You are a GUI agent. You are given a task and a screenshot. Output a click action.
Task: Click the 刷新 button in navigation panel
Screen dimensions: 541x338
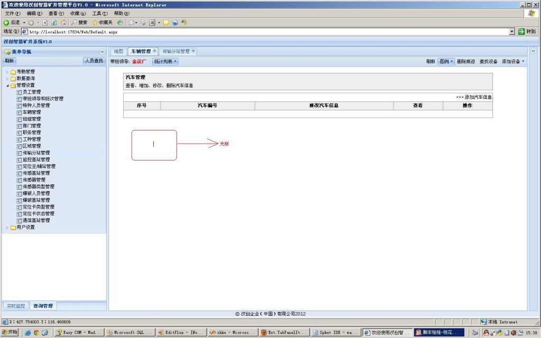[x=10, y=61]
